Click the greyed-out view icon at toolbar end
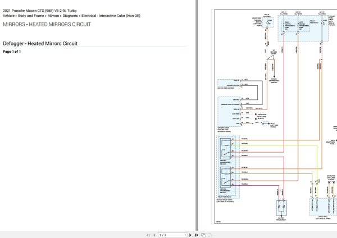Screen dimensions: 337x238 point(210,235)
